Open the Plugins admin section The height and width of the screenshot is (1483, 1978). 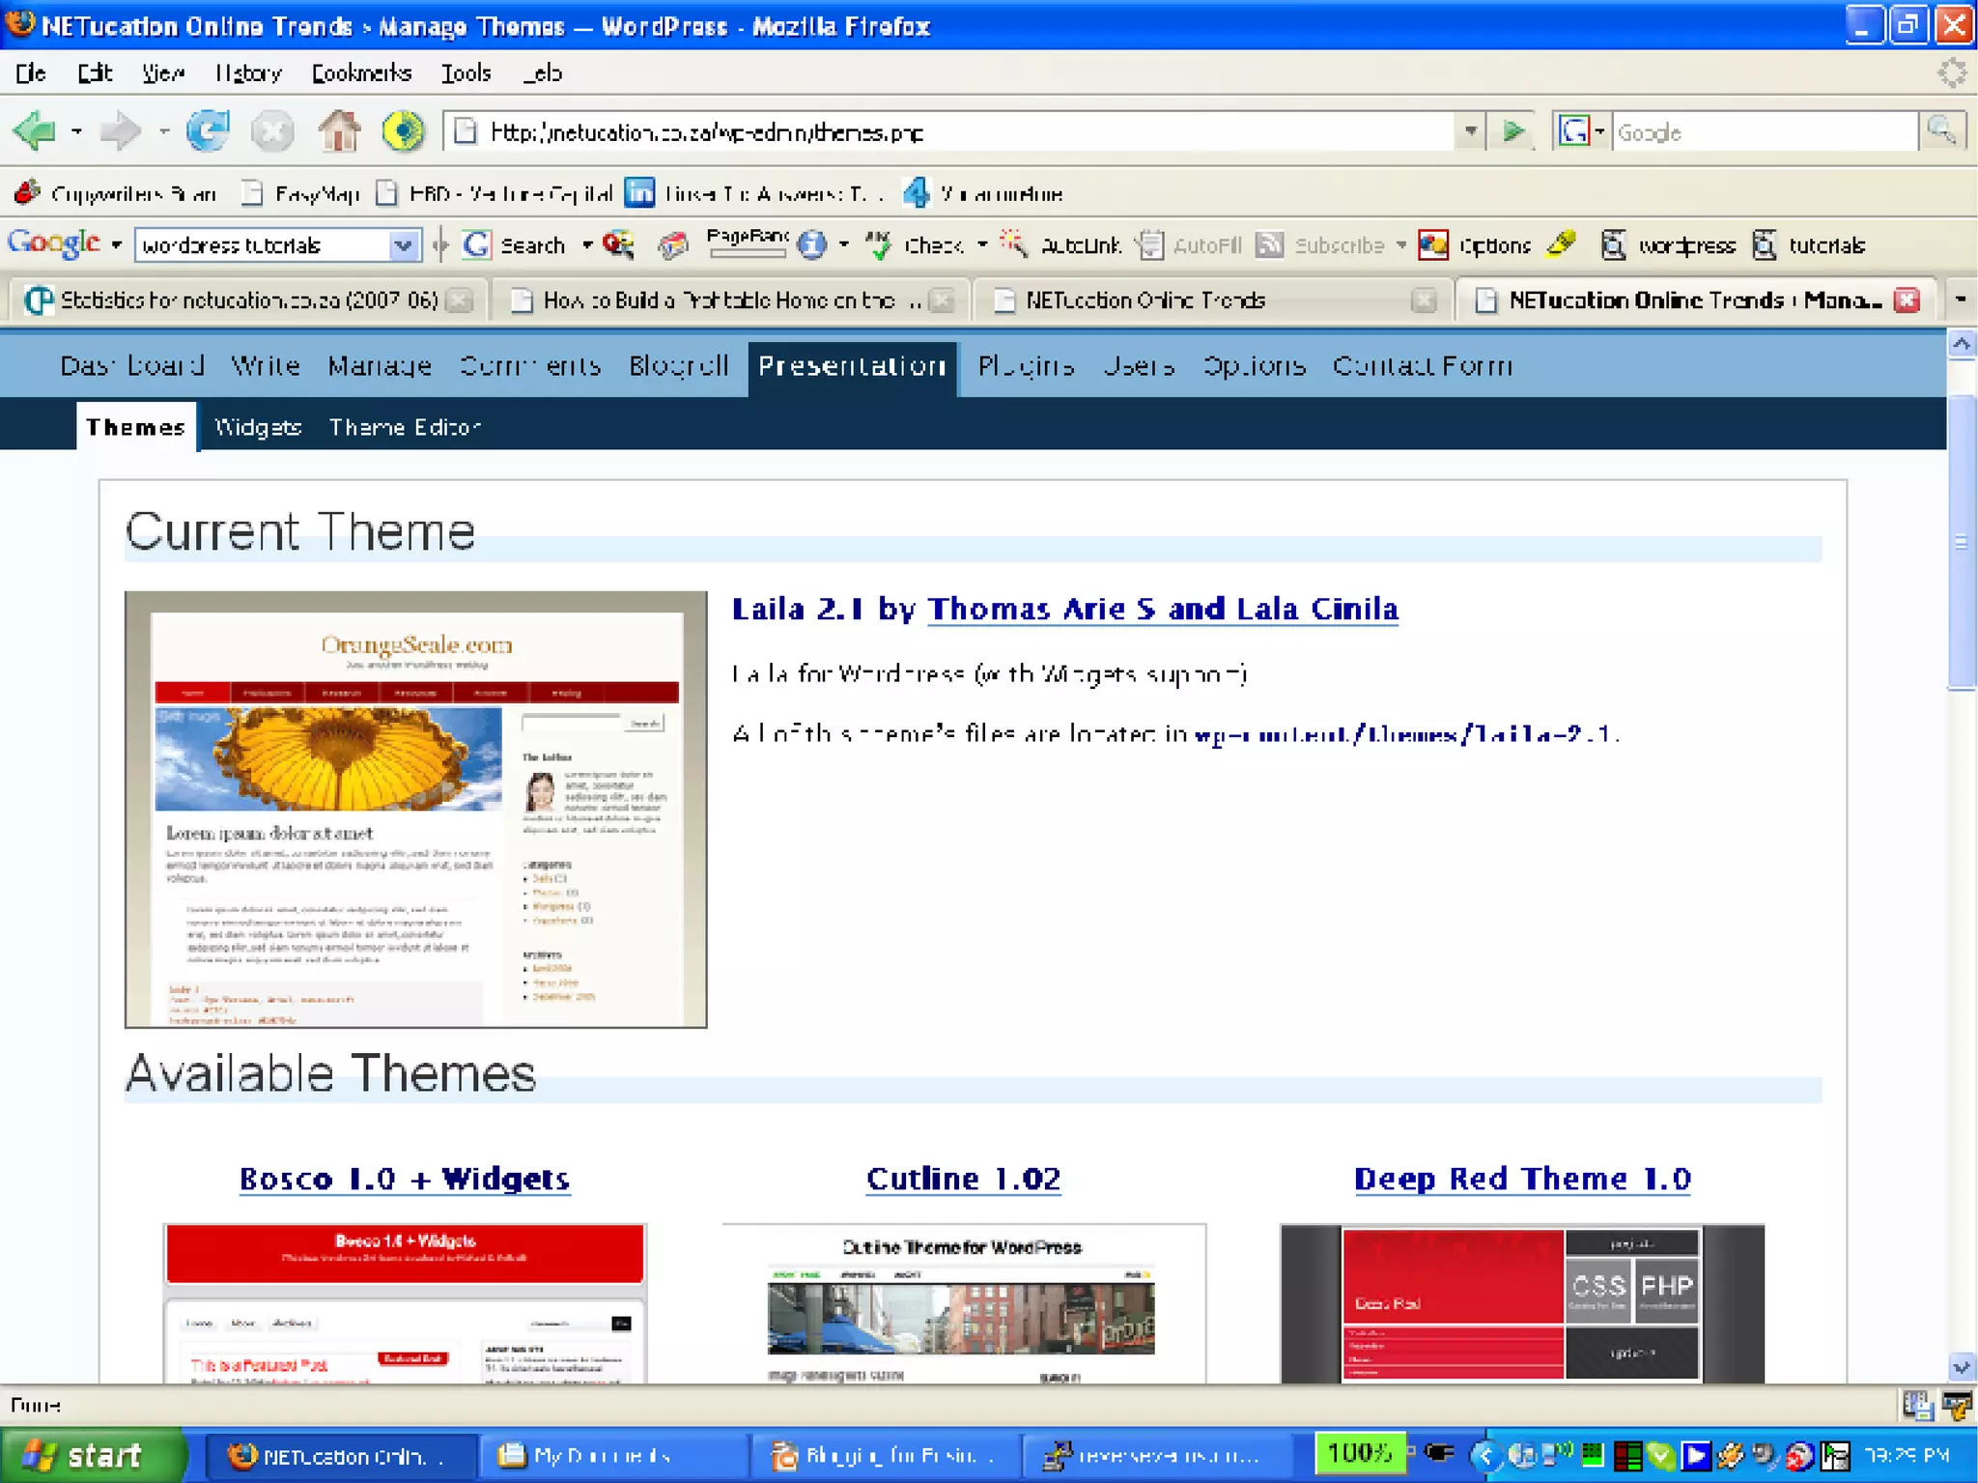(1025, 366)
